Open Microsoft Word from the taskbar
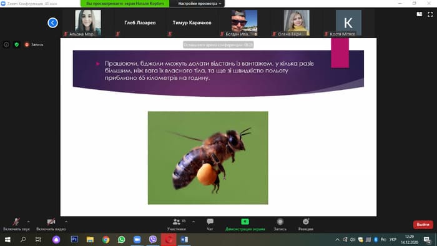437x246 pixels. [184, 240]
